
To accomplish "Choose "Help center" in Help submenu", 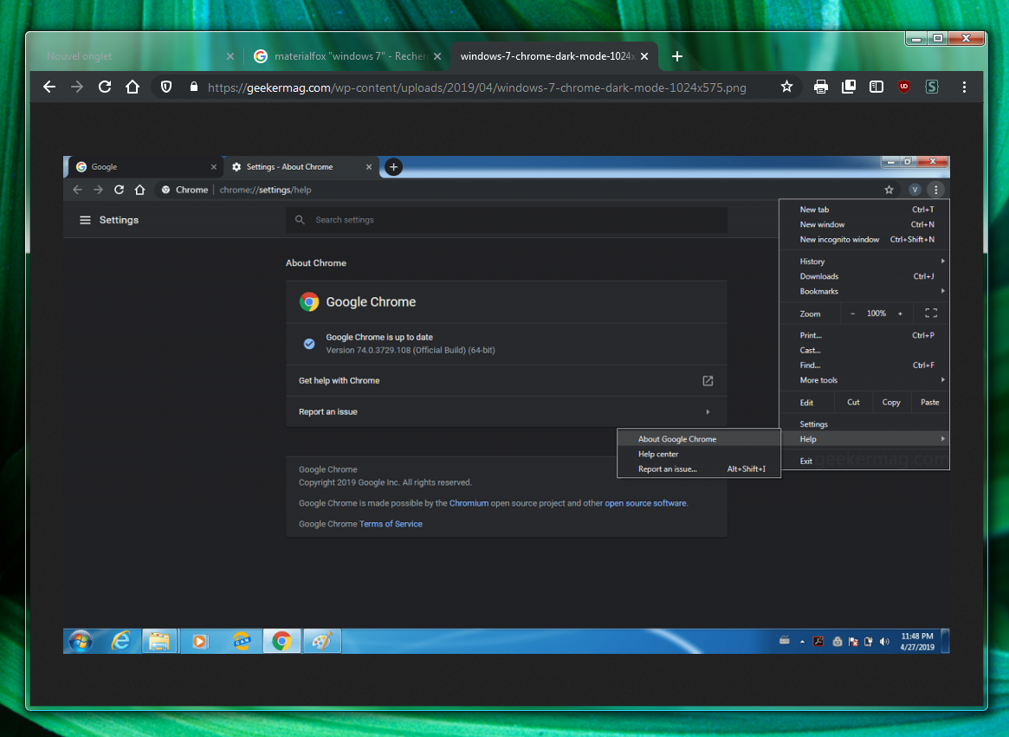I will [x=699, y=455].
